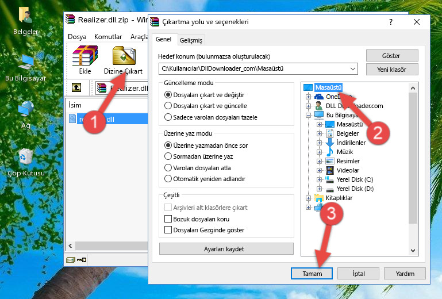Open the Belgeler desktop icon
The height and width of the screenshot is (299, 442).
(x=25, y=15)
